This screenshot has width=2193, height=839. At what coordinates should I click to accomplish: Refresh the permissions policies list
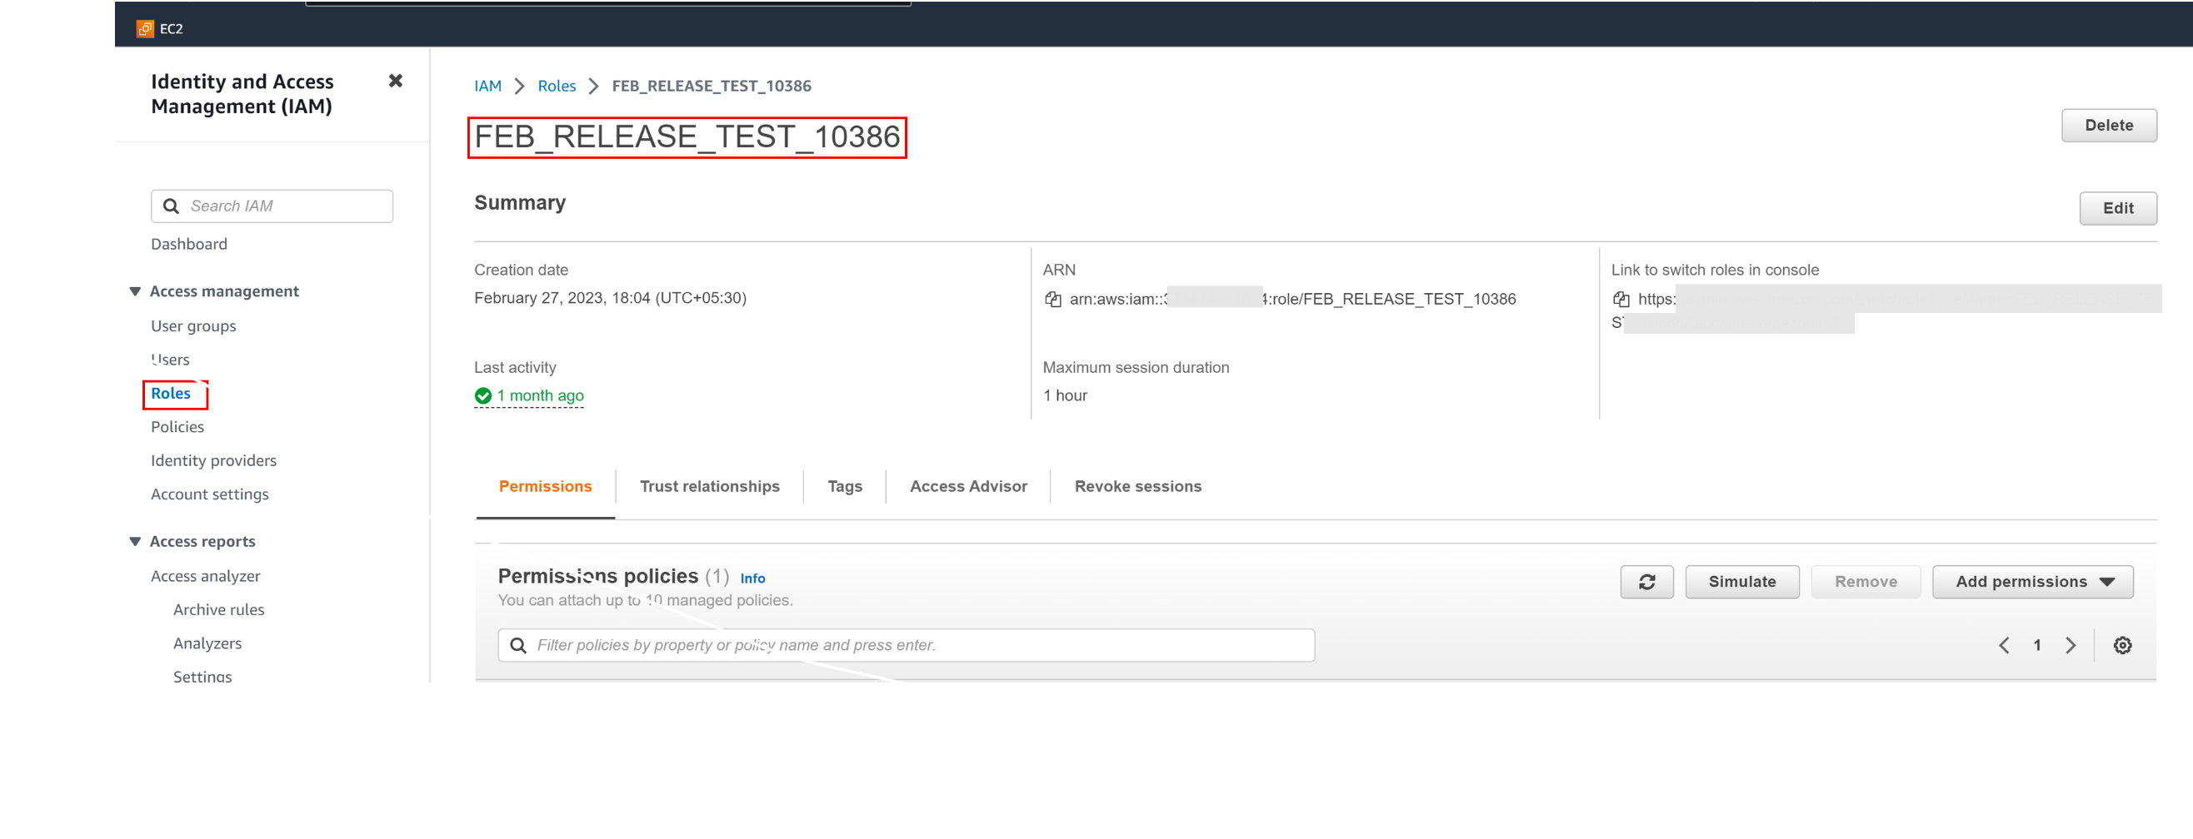coord(1646,582)
